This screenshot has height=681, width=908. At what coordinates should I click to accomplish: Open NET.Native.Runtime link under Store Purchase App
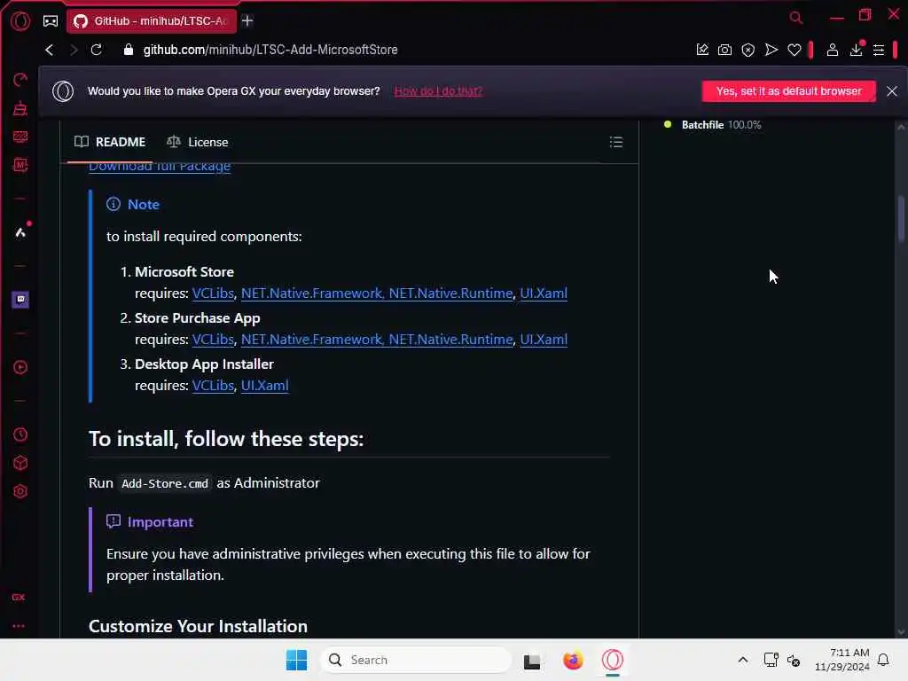(x=451, y=340)
